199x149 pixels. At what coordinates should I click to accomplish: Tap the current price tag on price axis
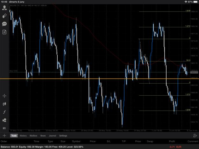194,72
